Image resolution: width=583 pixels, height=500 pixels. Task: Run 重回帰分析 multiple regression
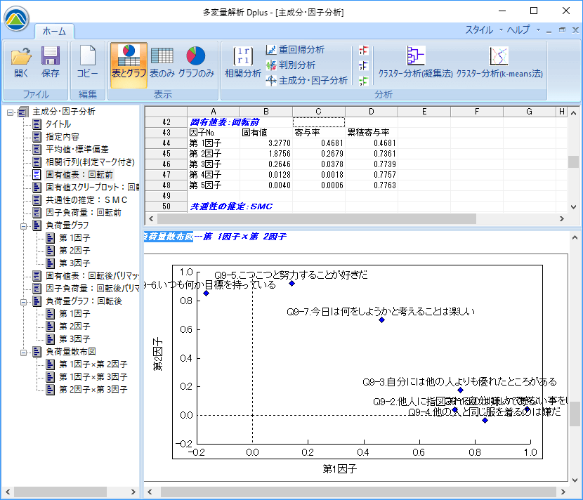point(295,50)
